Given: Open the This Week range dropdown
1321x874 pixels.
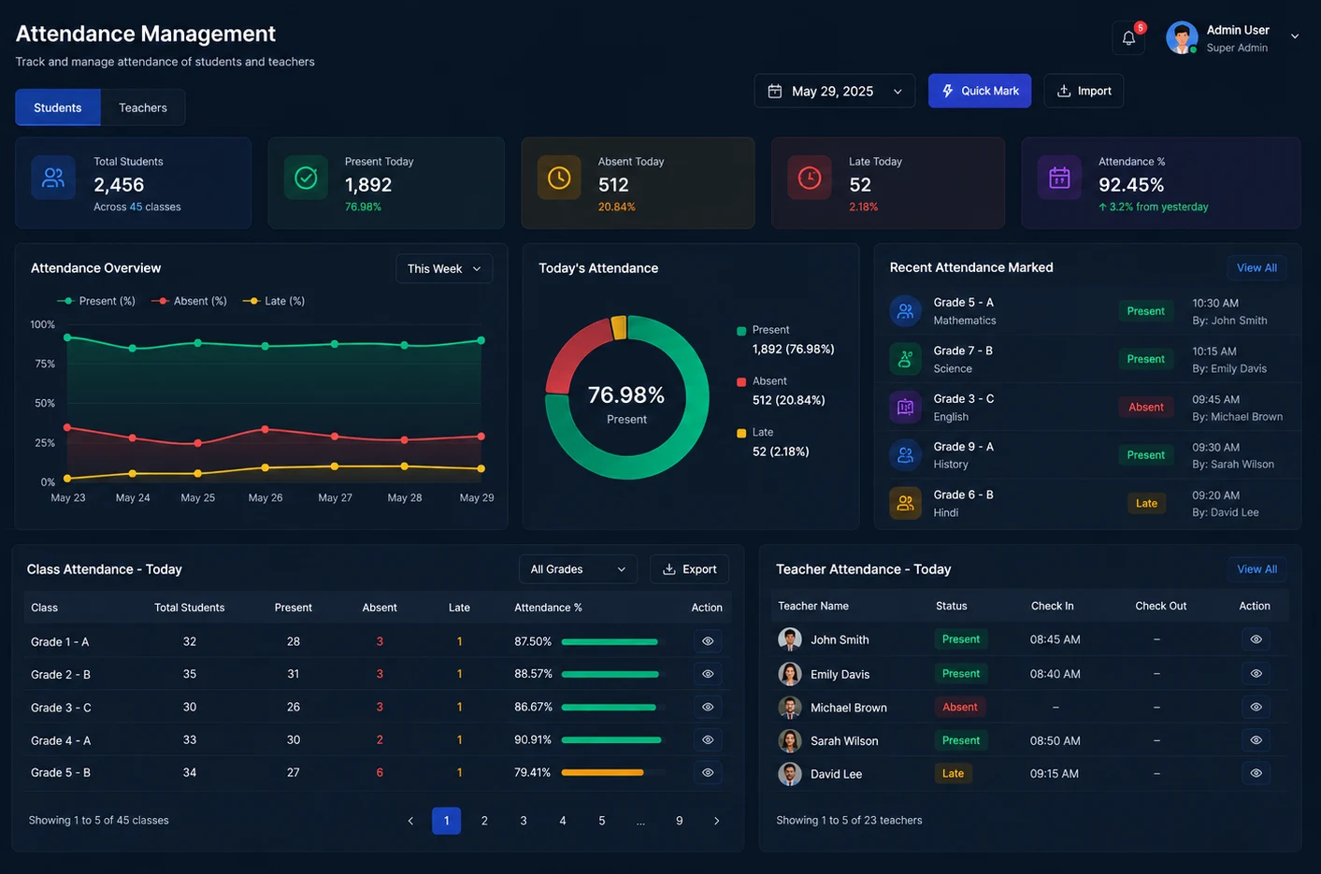Looking at the screenshot, I should pyautogui.click(x=444, y=268).
